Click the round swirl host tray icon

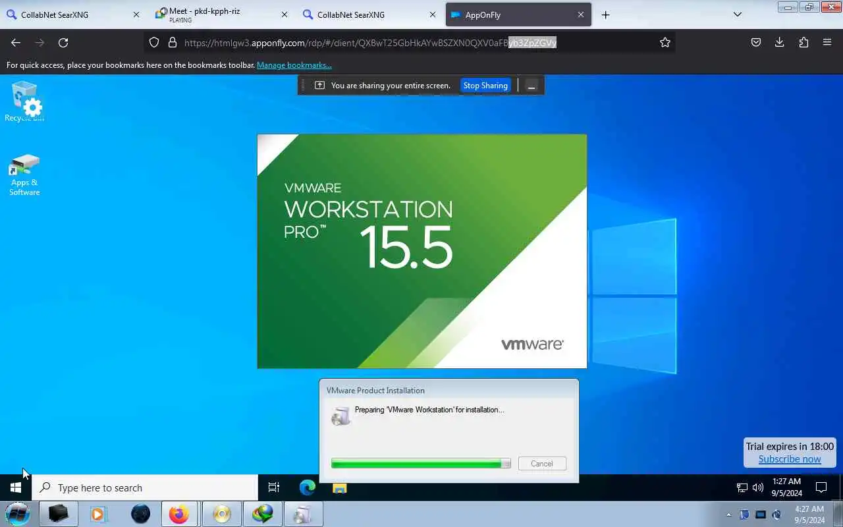[x=776, y=514]
